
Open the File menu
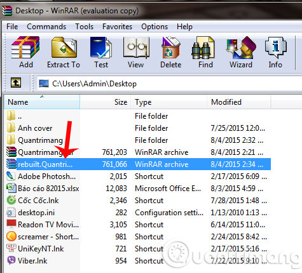point(12,27)
